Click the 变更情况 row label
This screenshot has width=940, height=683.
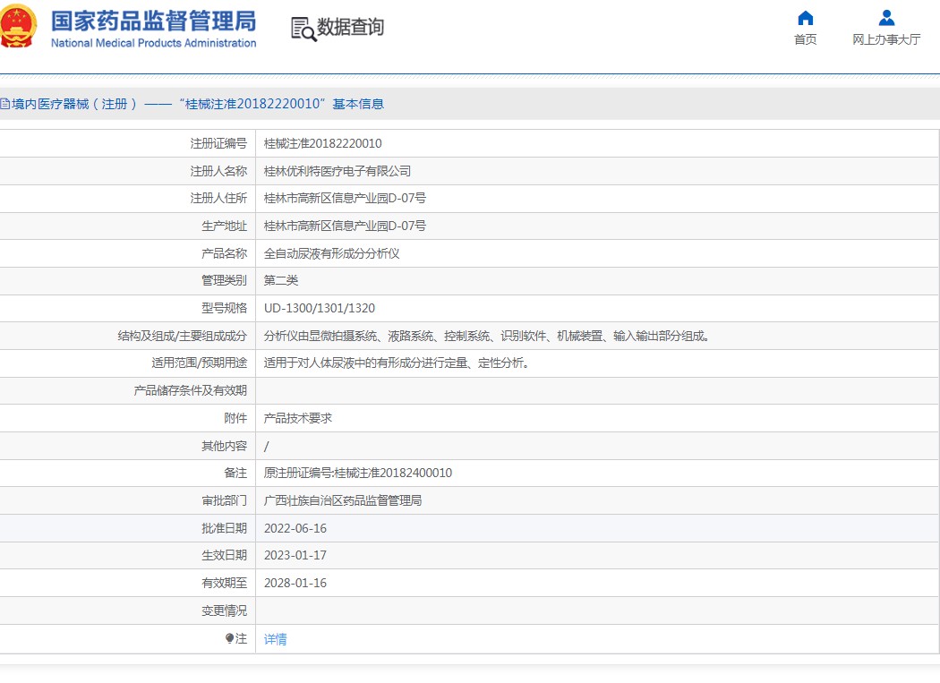coord(224,610)
